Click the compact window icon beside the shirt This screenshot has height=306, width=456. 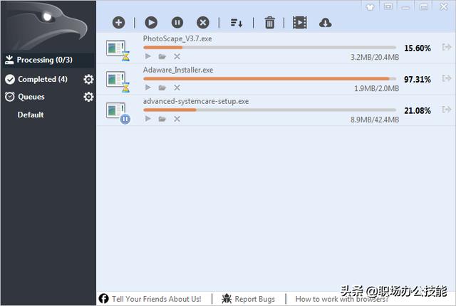tap(388, 6)
